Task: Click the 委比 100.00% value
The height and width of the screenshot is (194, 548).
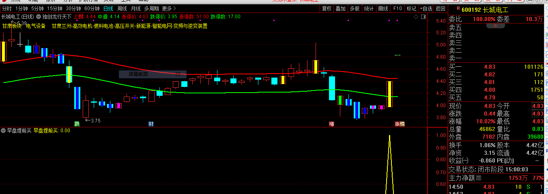Action: coord(484,19)
